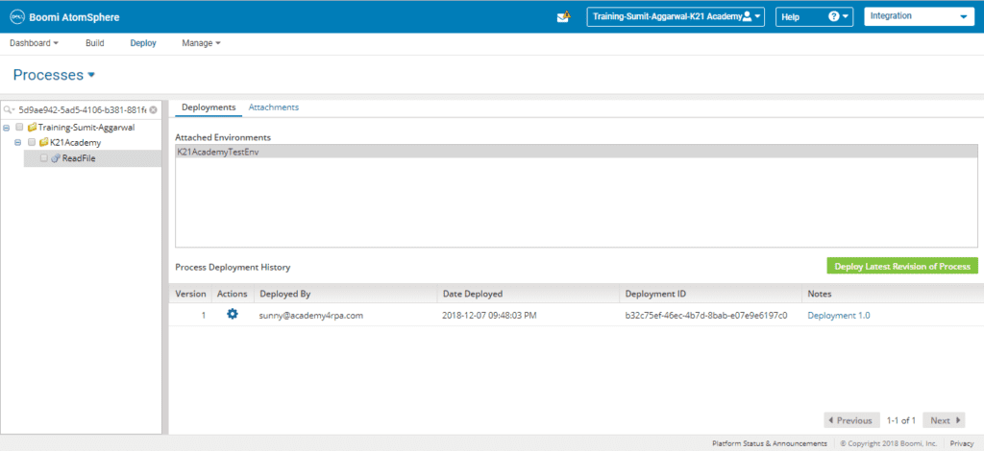Open the Dashboard menu
The height and width of the screenshot is (451, 984).
click(x=34, y=43)
